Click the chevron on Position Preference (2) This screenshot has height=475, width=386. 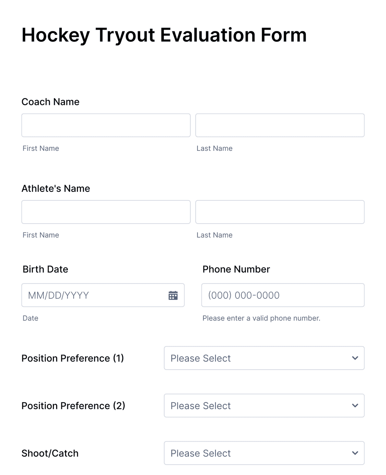[355, 406]
